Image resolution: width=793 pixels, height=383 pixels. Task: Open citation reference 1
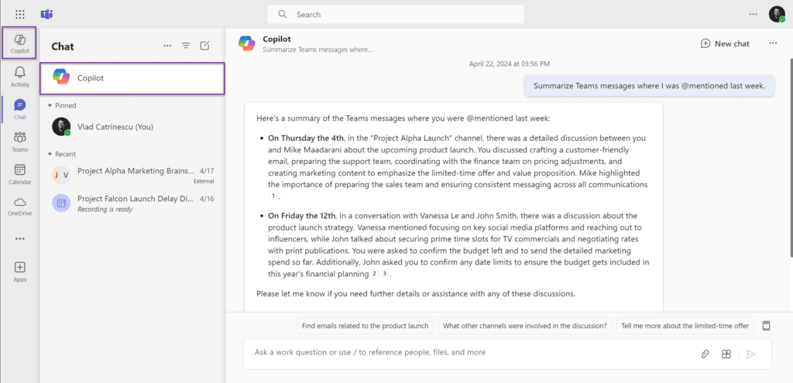(273, 196)
